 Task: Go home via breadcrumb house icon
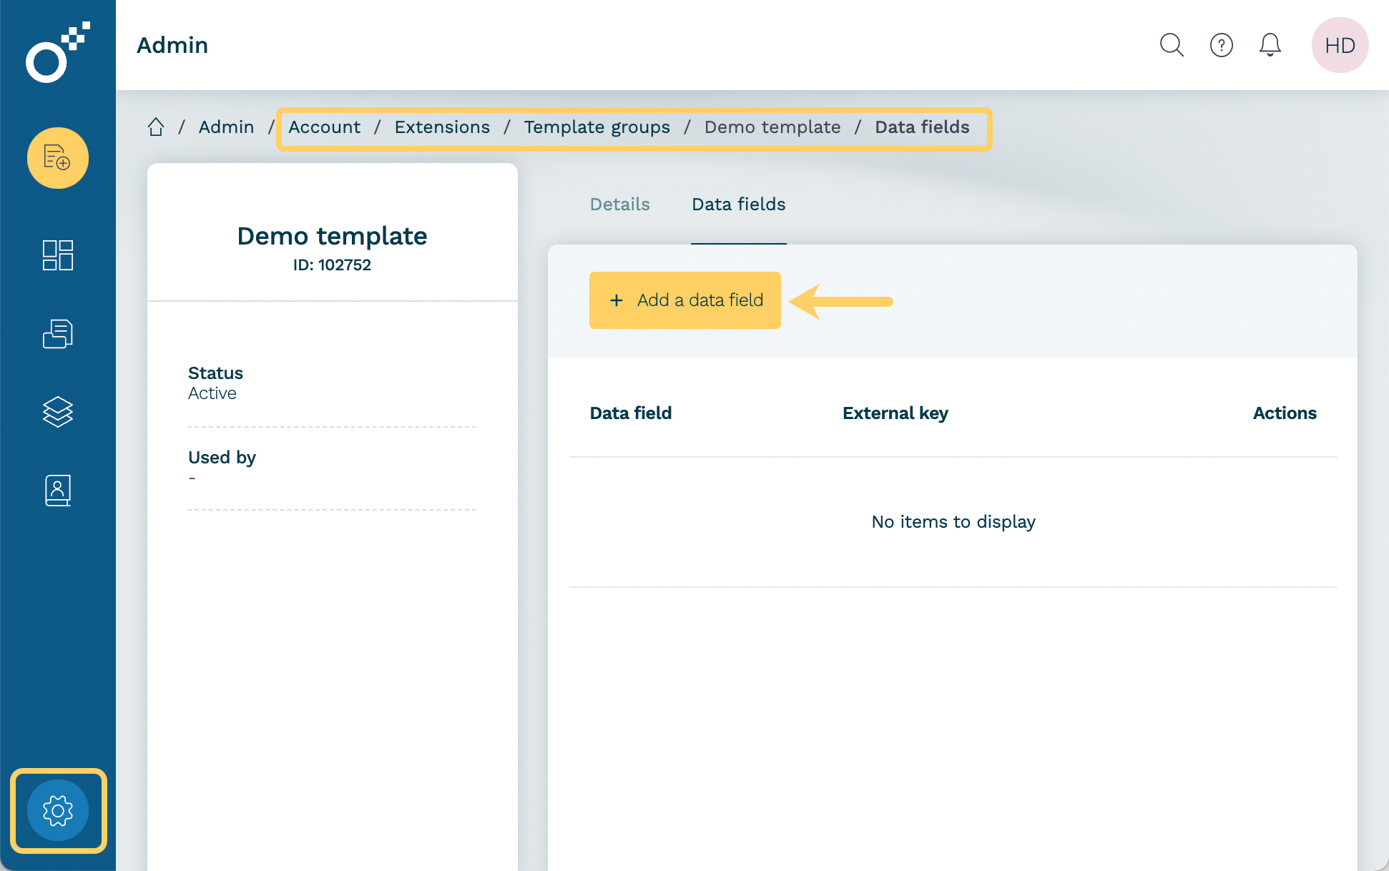pos(156,127)
